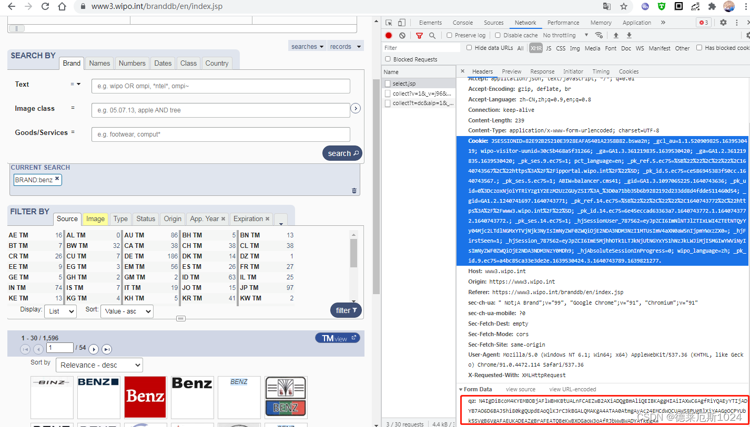Import HAR file upload arrow
Viewport: 750px width, 427px height.
[616, 35]
